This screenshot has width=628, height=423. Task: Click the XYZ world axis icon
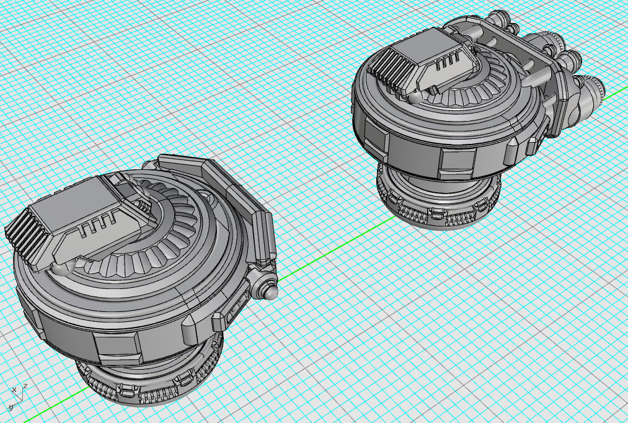pos(16,398)
